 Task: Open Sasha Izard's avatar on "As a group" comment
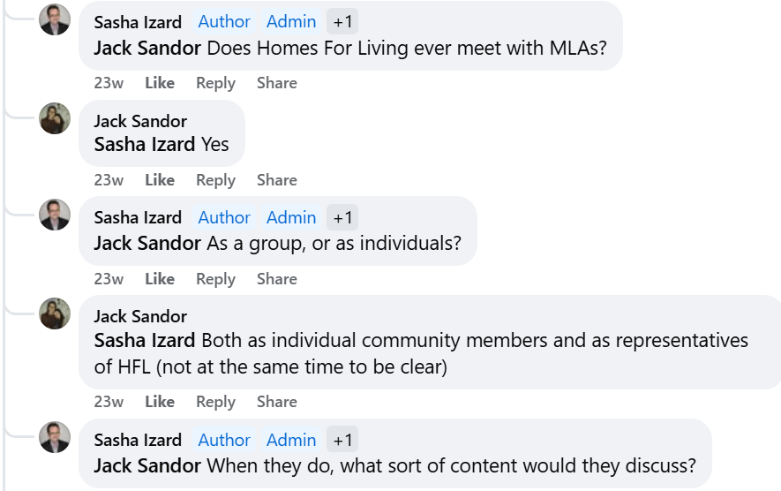(55, 215)
